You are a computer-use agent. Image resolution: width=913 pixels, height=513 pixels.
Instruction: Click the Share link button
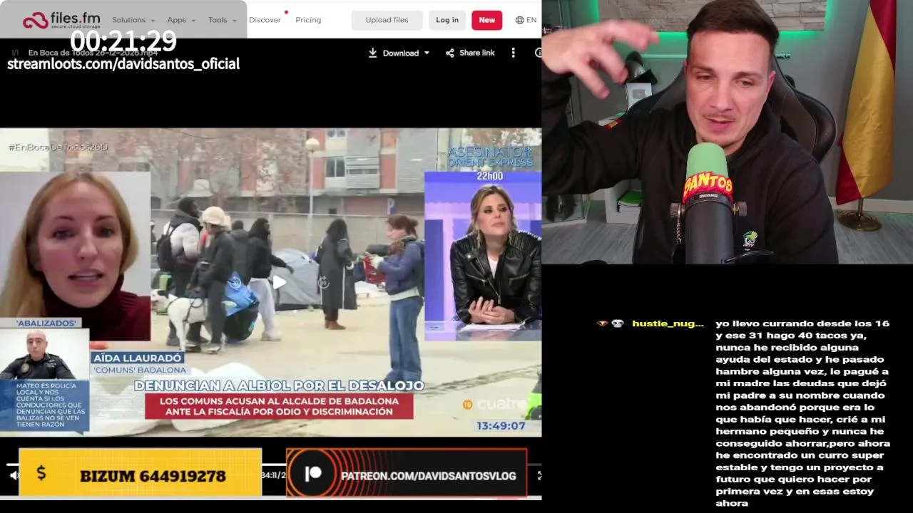(470, 53)
